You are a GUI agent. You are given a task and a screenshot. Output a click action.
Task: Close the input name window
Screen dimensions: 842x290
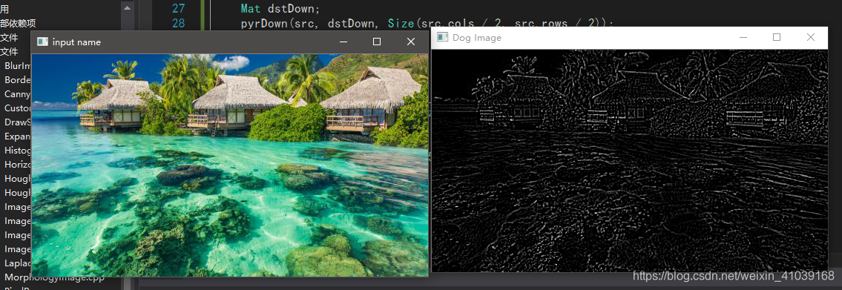tap(411, 42)
